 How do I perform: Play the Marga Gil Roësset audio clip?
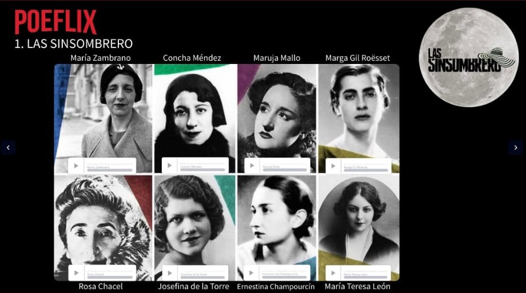333,166
